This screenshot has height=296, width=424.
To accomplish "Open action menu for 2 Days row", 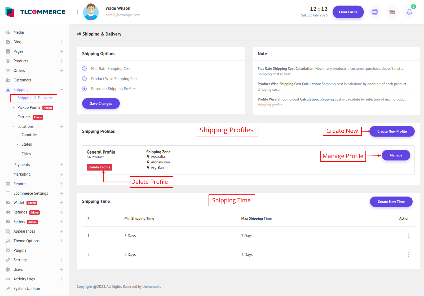I will [409, 255].
